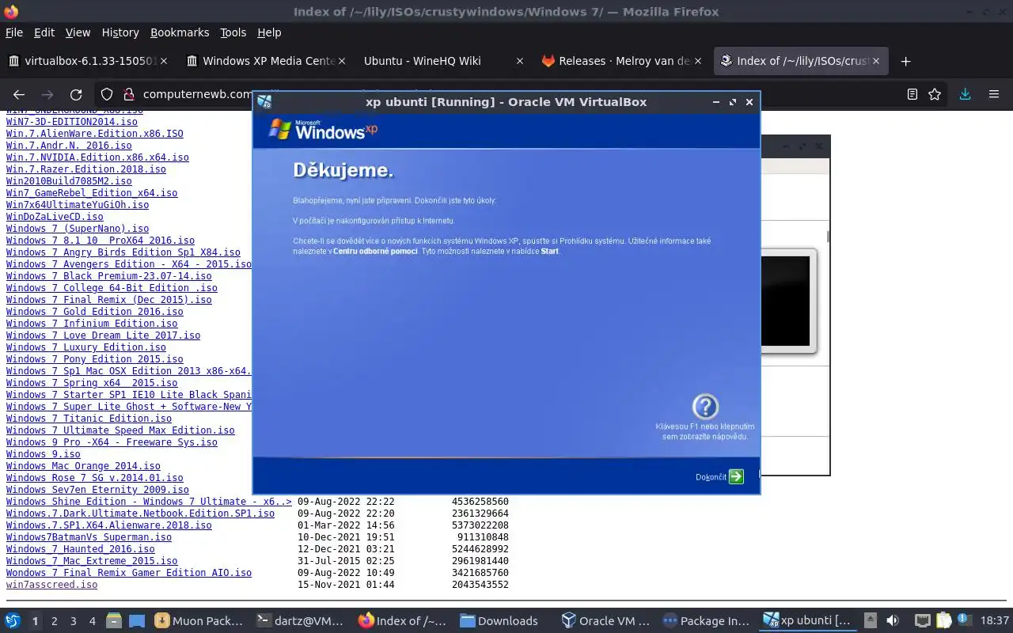Open Win.7.Razer.Edition.2018.iso link
The width and height of the screenshot is (1013, 633).
point(86,169)
